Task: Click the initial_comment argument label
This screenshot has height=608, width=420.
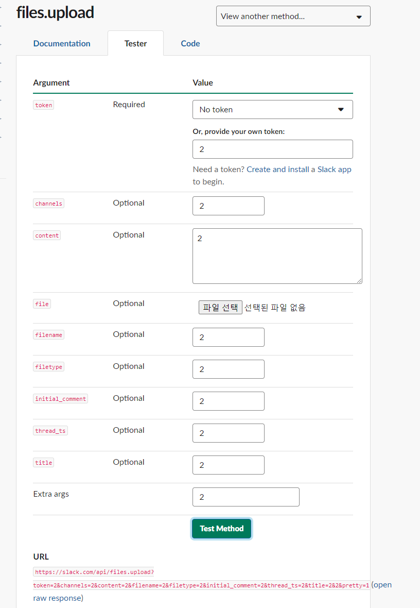Action: click(60, 398)
